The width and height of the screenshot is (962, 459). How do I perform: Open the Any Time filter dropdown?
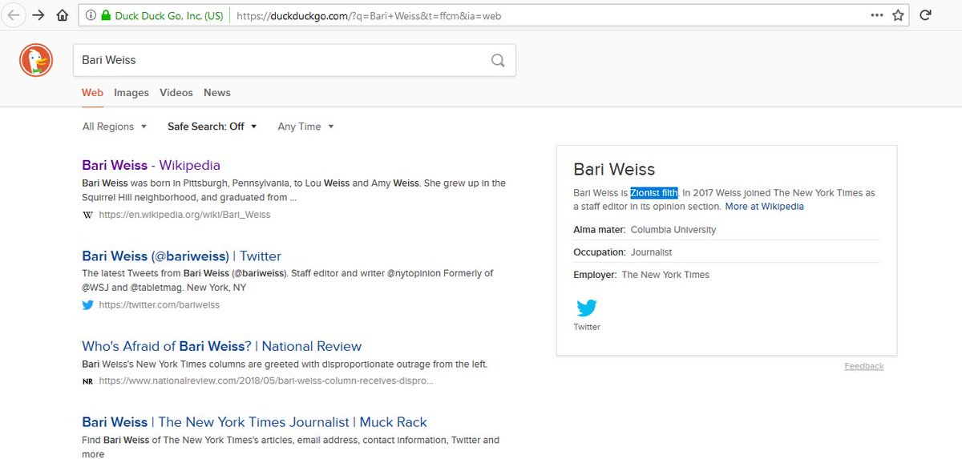[x=305, y=127]
